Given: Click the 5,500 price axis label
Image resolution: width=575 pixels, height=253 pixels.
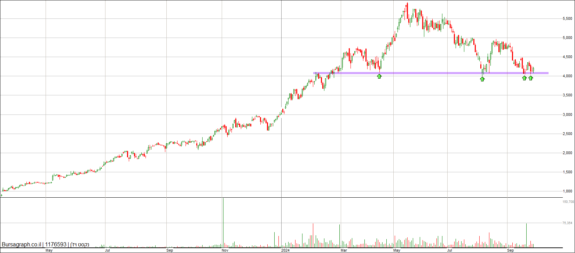Looking at the screenshot, I should [x=568, y=18].
